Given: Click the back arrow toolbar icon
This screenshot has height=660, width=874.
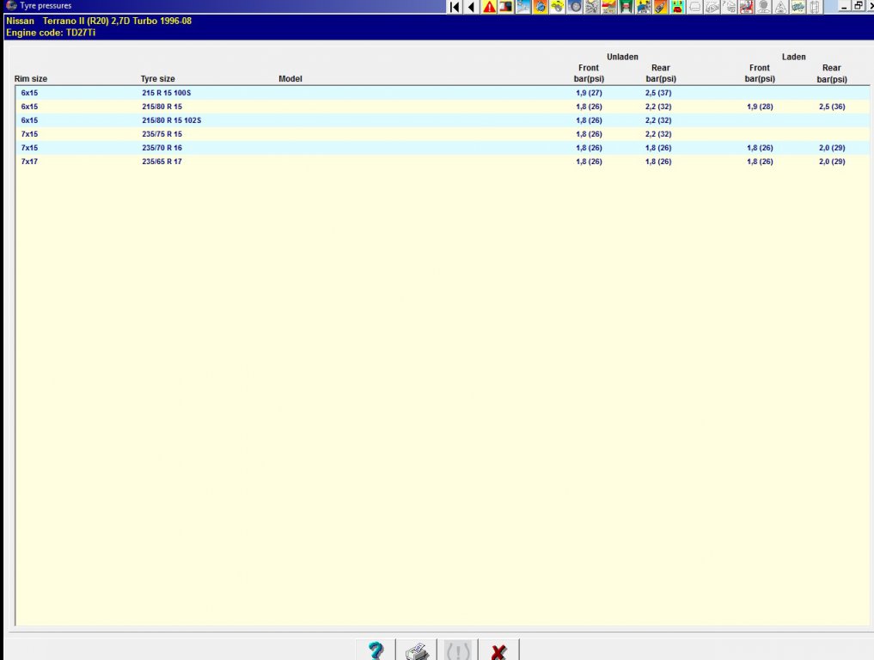Looking at the screenshot, I should (472, 7).
